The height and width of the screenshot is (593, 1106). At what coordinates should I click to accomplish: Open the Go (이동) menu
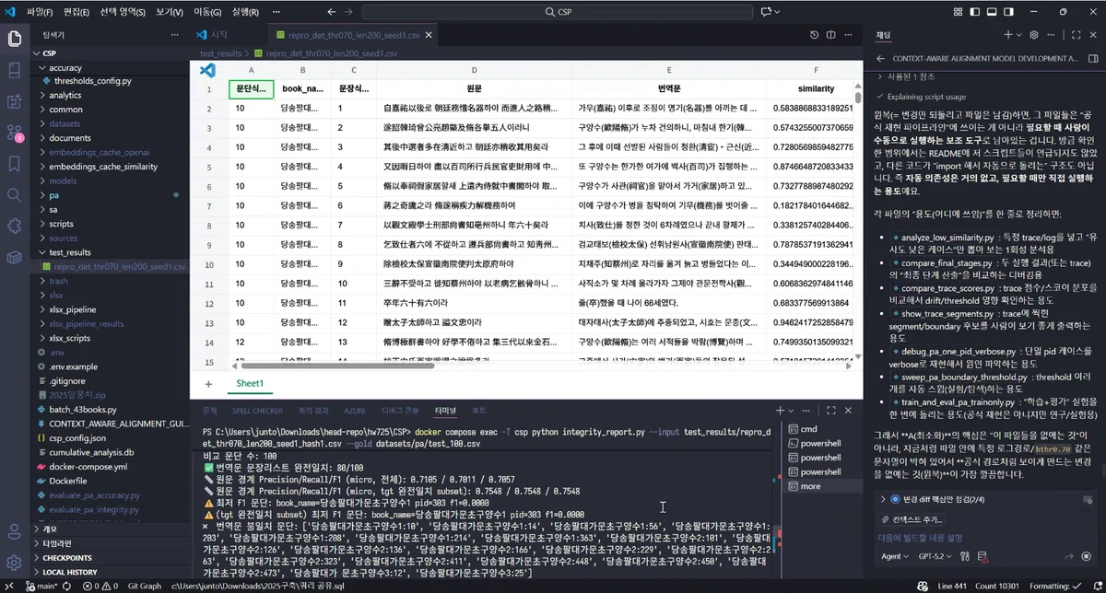pos(206,12)
